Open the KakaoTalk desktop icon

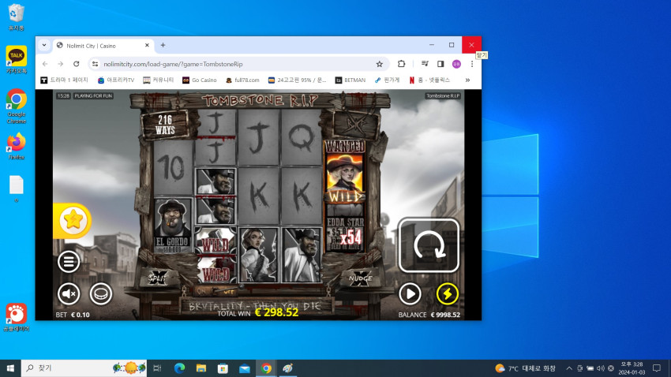pyautogui.click(x=17, y=60)
